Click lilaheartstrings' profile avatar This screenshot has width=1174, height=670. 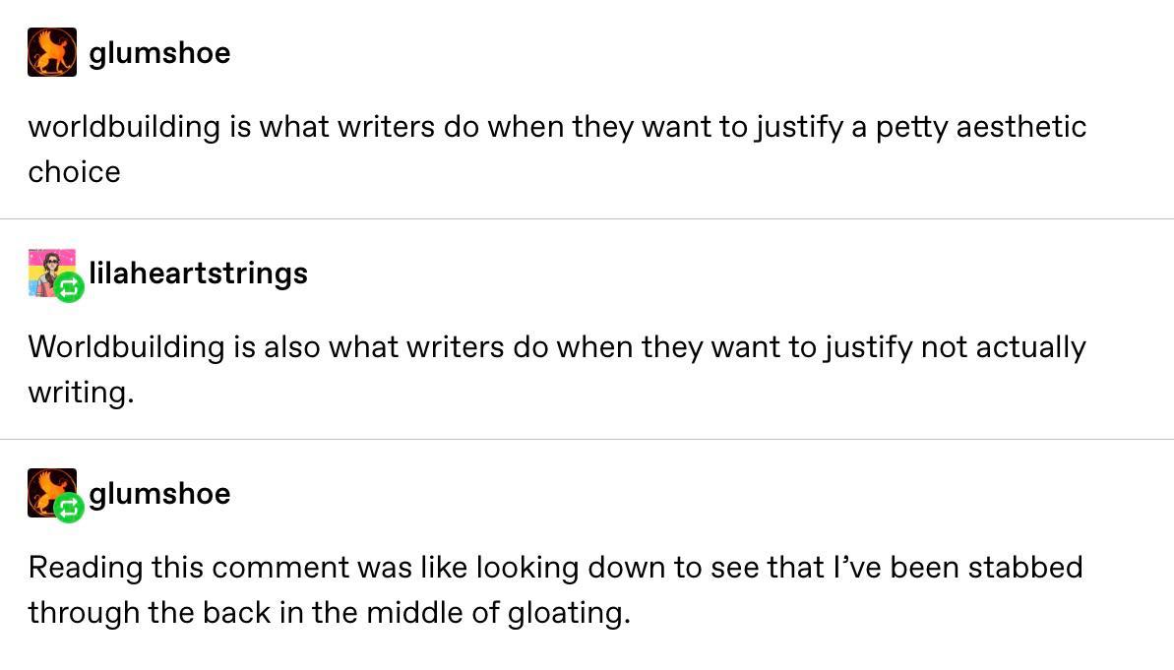49,269
